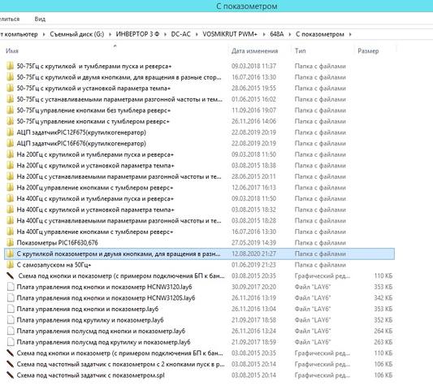Image resolution: width=433 pixels, height=390 pixels.
Task: Open the 'Вид' ribbon tab
Action: pos(40,19)
